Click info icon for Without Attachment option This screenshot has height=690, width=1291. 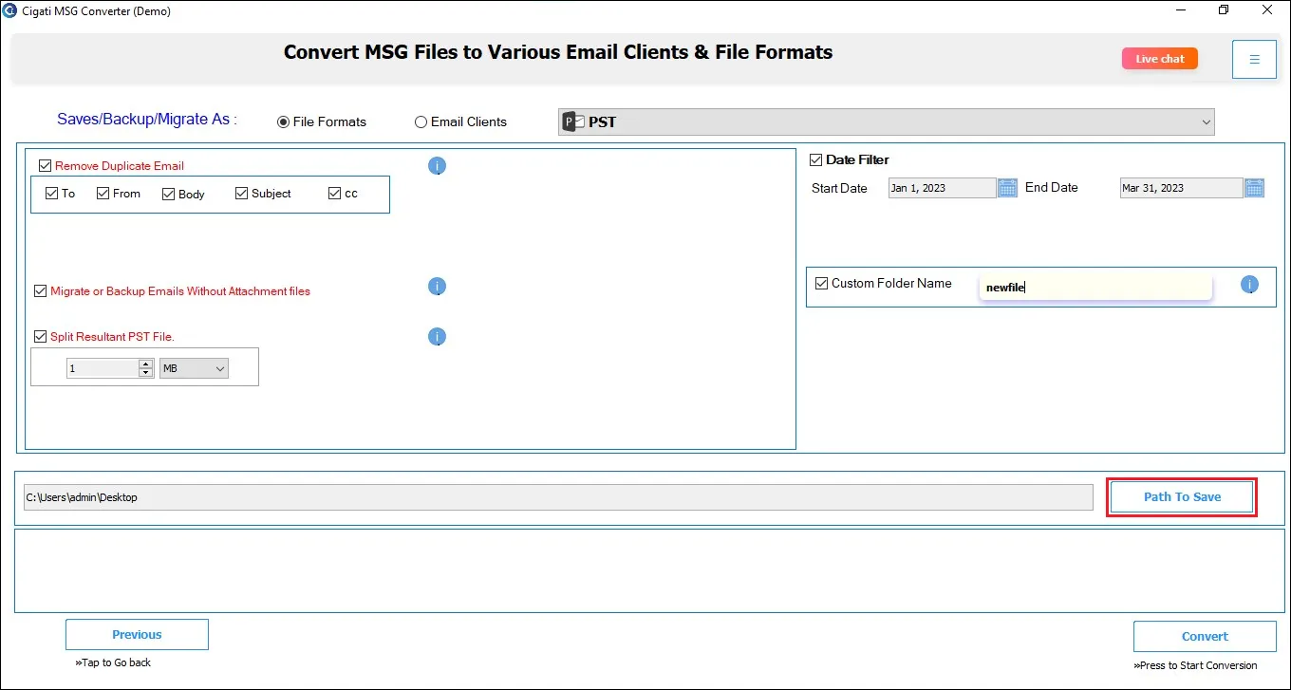point(437,287)
